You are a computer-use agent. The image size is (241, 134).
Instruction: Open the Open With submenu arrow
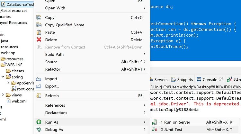click(145, 8)
